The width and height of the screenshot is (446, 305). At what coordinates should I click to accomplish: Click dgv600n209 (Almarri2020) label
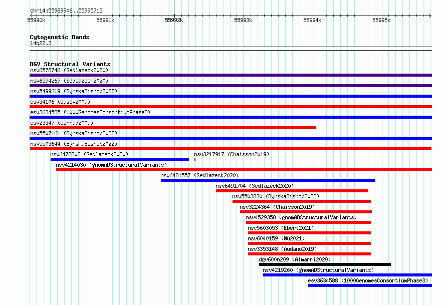click(295, 259)
